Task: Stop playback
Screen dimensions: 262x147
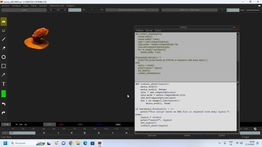Action: click(85, 133)
